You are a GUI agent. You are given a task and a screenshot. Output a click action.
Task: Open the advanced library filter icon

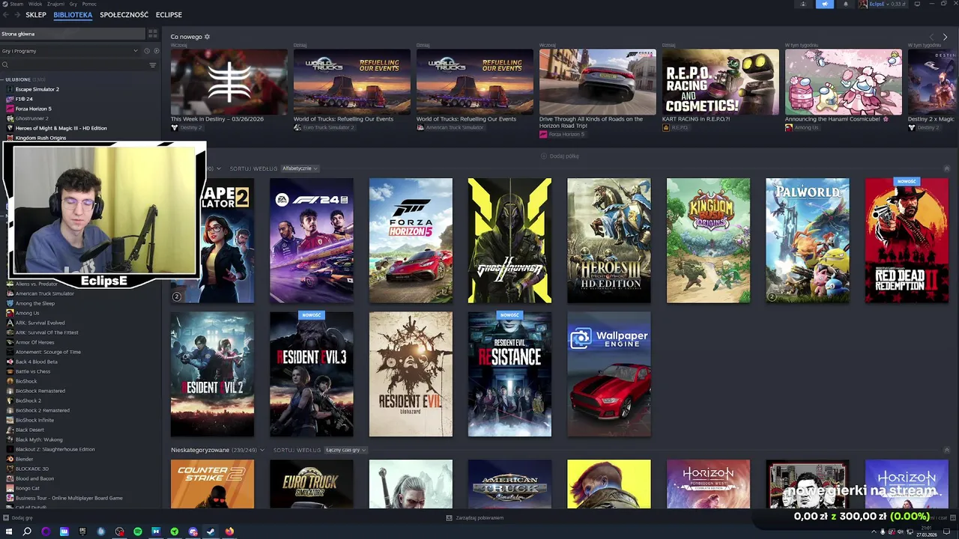click(x=153, y=65)
